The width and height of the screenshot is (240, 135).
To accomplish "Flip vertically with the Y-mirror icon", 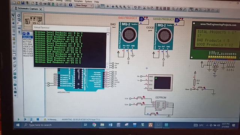I will pos(19,32).
